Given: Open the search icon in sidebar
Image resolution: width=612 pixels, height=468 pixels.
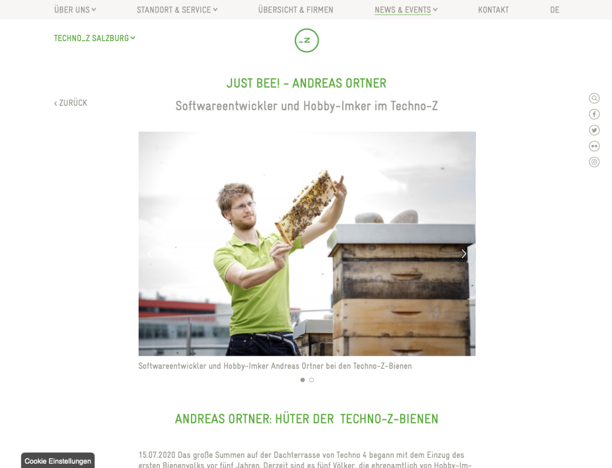Looking at the screenshot, I should pos(594,98).
